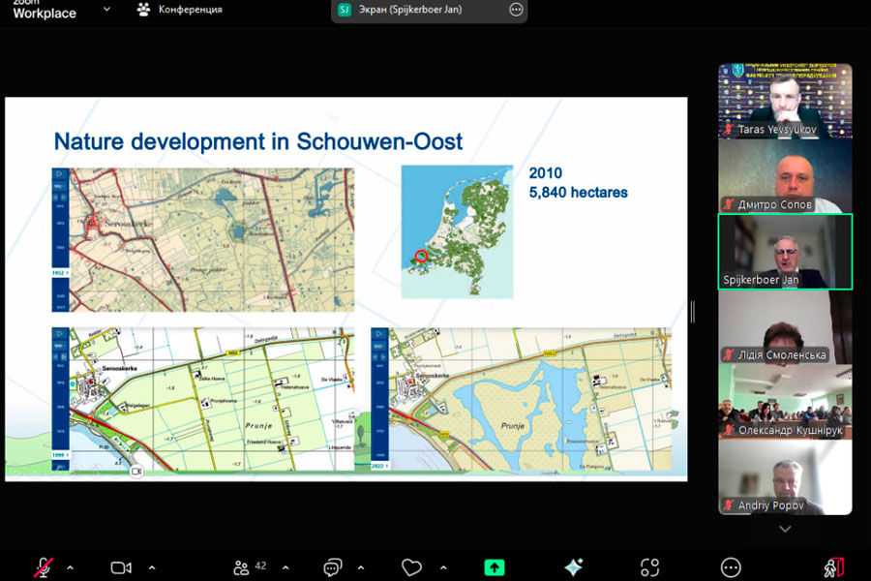871x581 pixels.
Task: Unmute the microphone in the toolbar
Action: [x=43, y=567]
